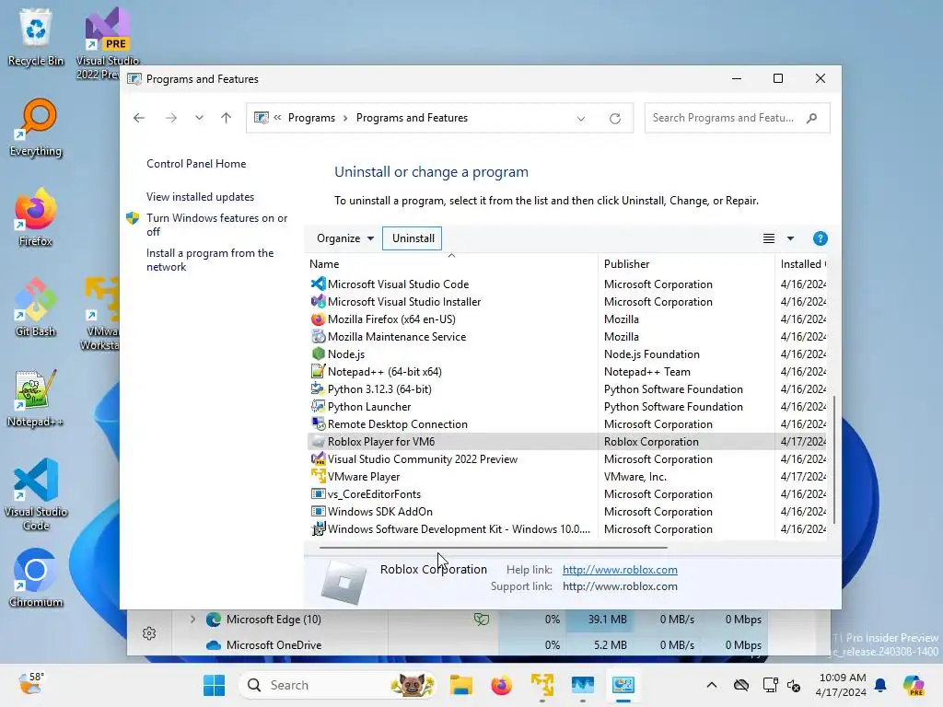Click the Firefox taskbar icon

[501, 685]
